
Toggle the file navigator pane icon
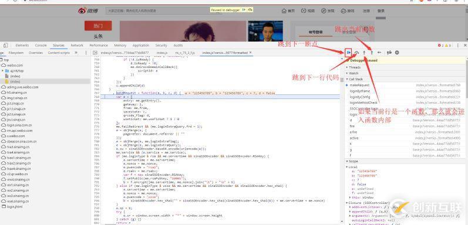[x=95, y=53]
